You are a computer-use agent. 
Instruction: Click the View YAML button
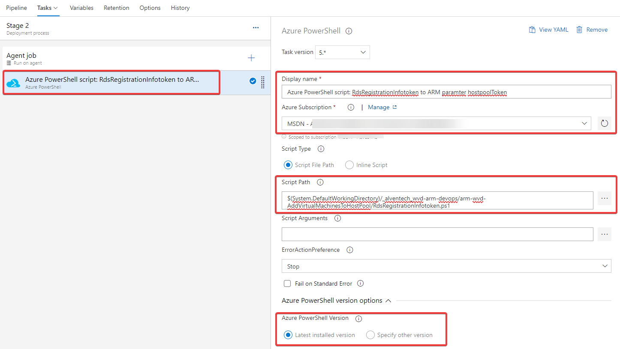(548, 30)
